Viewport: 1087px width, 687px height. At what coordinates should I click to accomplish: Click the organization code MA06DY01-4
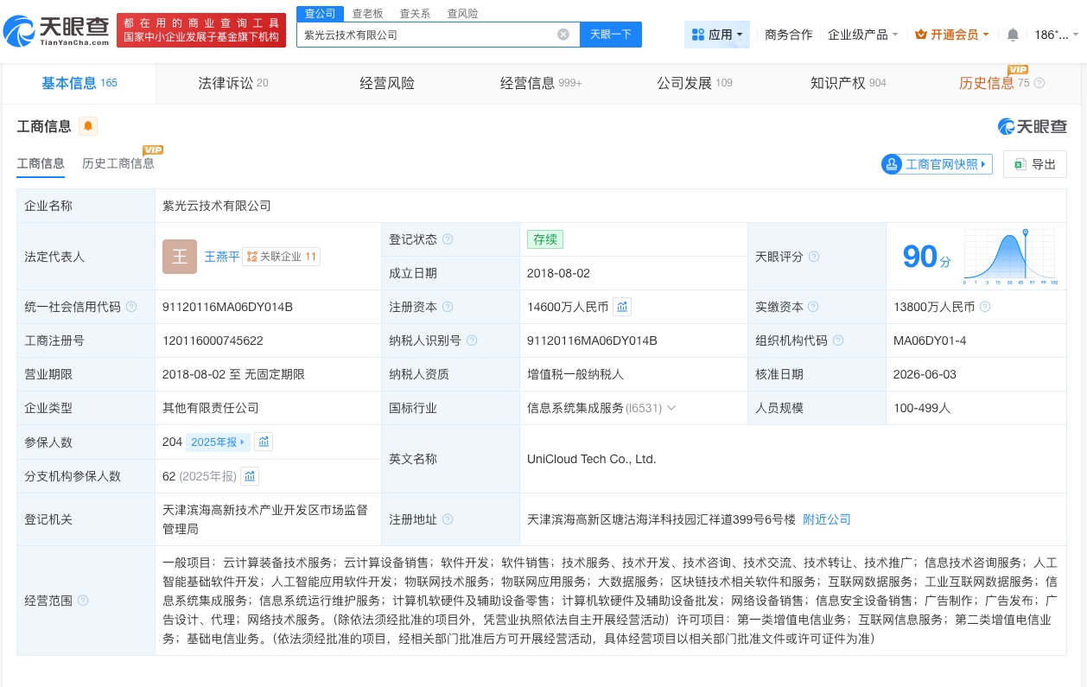tap(930, 340)
